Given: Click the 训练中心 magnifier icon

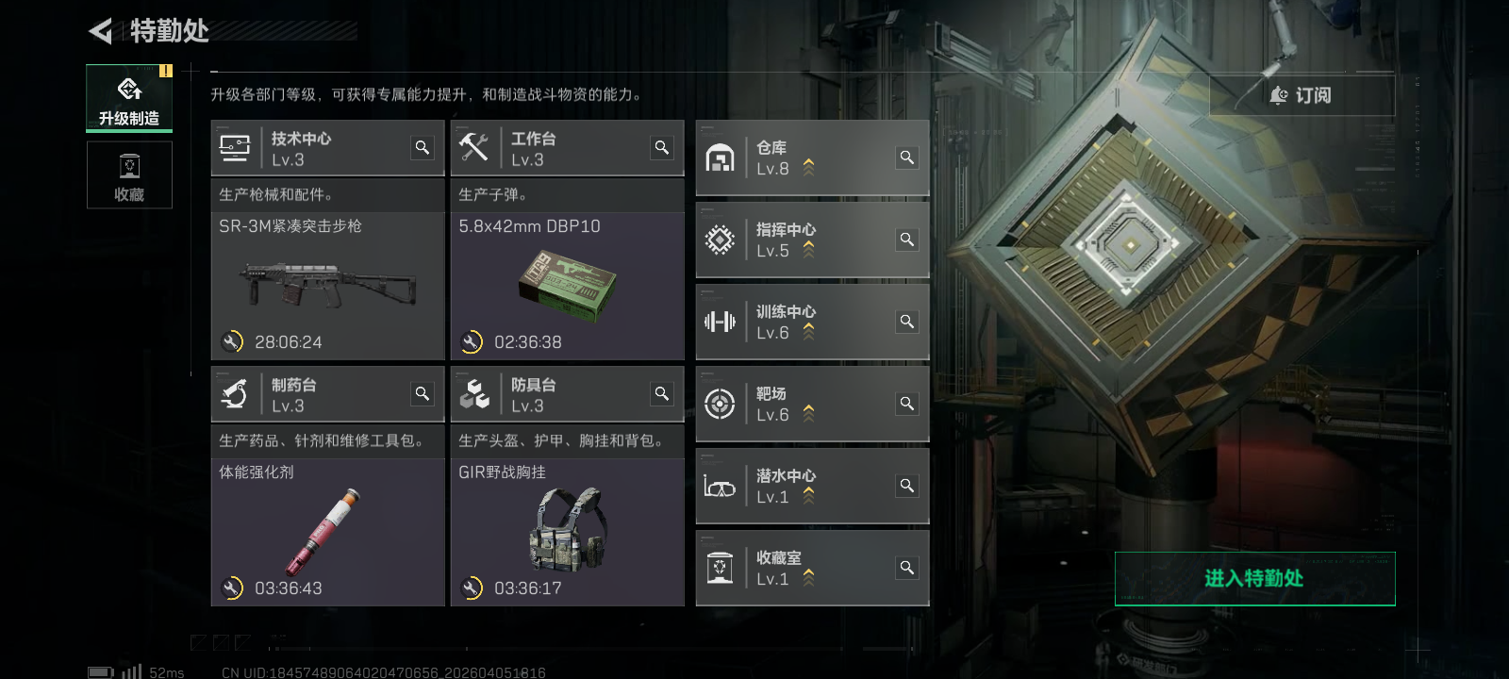Looking at the screenshot, I should 907,322.
